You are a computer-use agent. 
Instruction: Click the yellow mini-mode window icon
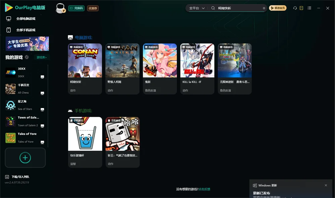point(301,8)
